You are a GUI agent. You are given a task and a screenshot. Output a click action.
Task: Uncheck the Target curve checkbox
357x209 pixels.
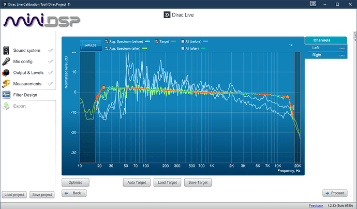(x=157, y=41)
